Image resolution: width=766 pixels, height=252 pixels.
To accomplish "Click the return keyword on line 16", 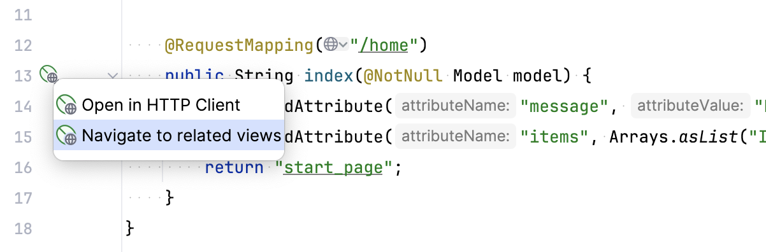I will (x=234, y=167).
